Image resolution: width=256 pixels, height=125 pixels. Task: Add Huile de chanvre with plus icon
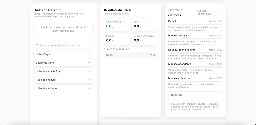(x=89, y=80)
